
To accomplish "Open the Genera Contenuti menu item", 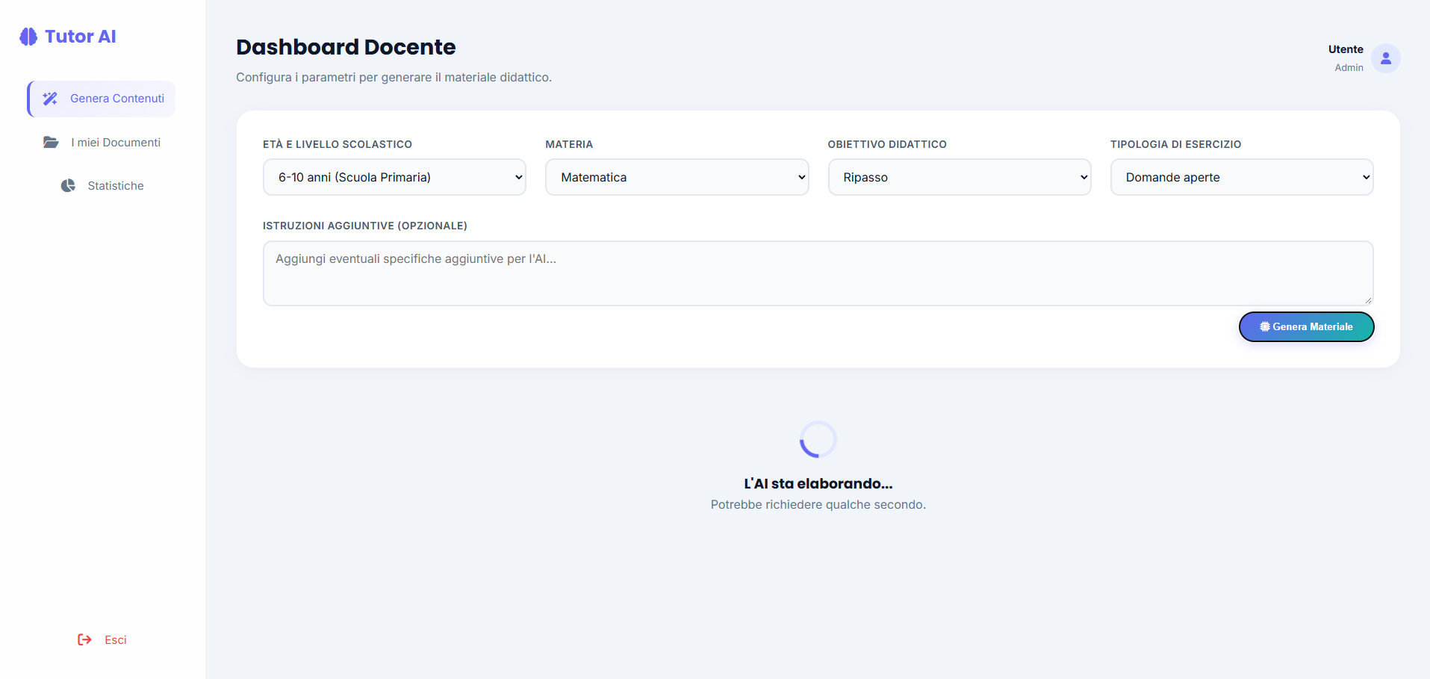I will coord(102,99).
